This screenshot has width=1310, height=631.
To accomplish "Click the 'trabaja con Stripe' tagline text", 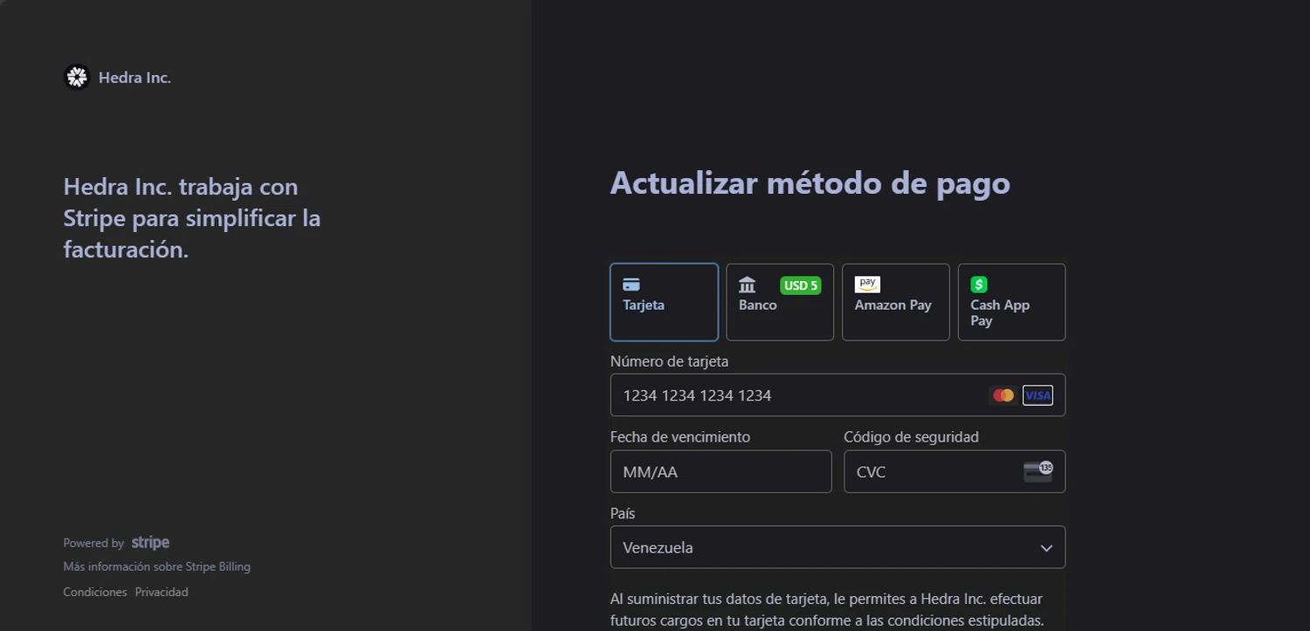I will (x=192, y=218).
